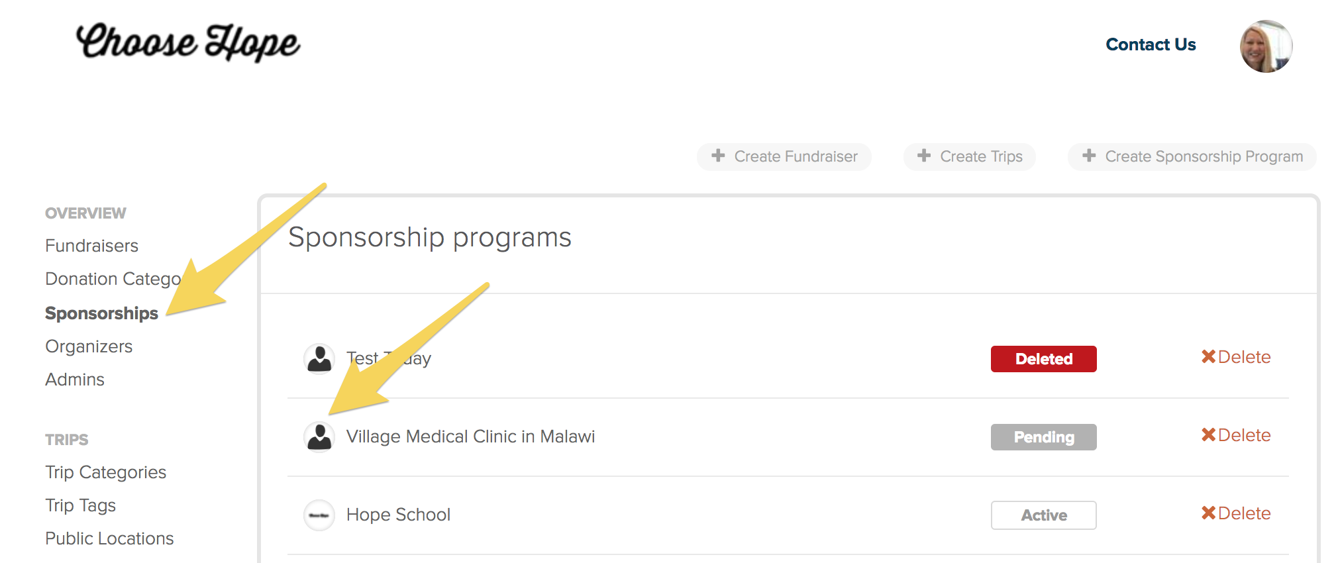Click the X icon to delete Test Today
This screenshot has width=1338, height=563.
[x=1208, y=357]
